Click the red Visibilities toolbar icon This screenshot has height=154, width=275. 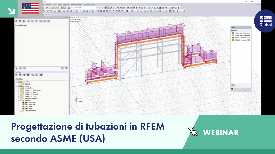20,75
